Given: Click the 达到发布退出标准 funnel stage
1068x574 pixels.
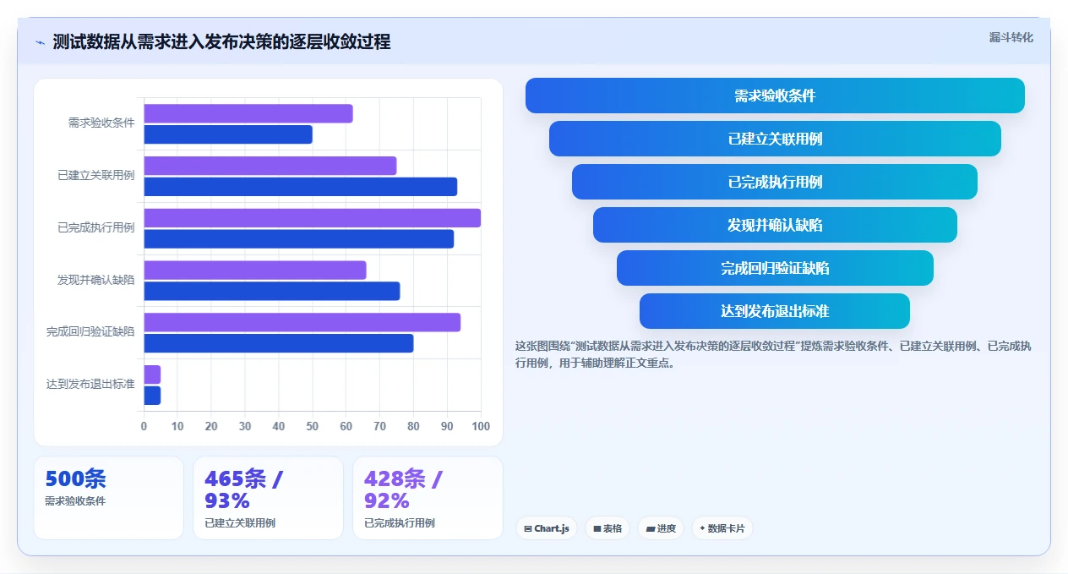Looking at the screenshot, I should 775,311.
